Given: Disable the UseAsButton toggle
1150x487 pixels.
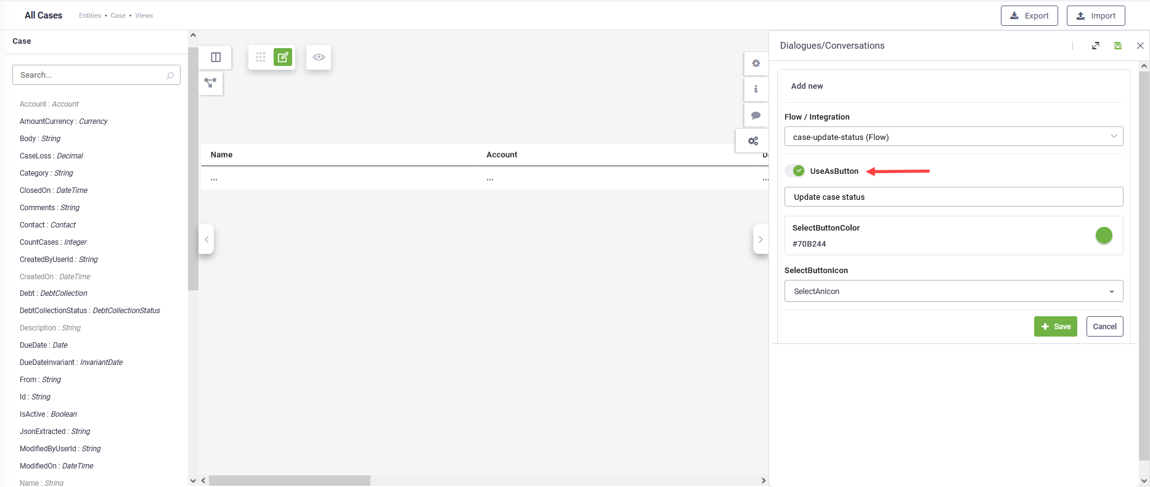Looking at the screenshot, I should coord(796,171).
